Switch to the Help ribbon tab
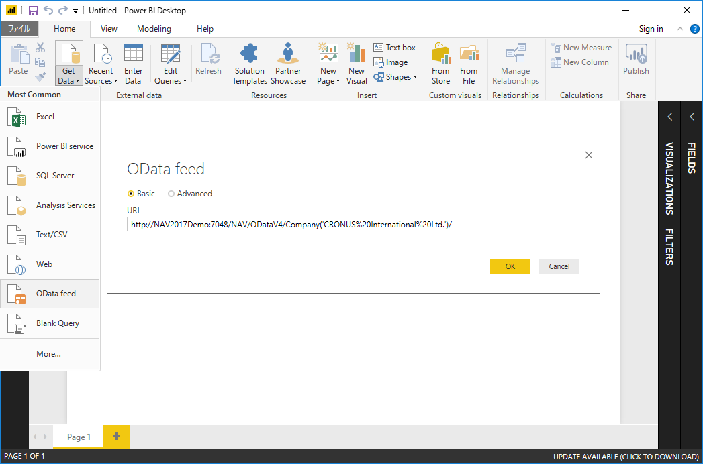Screen dimensions: 703x464 click(x=205, y=29)
